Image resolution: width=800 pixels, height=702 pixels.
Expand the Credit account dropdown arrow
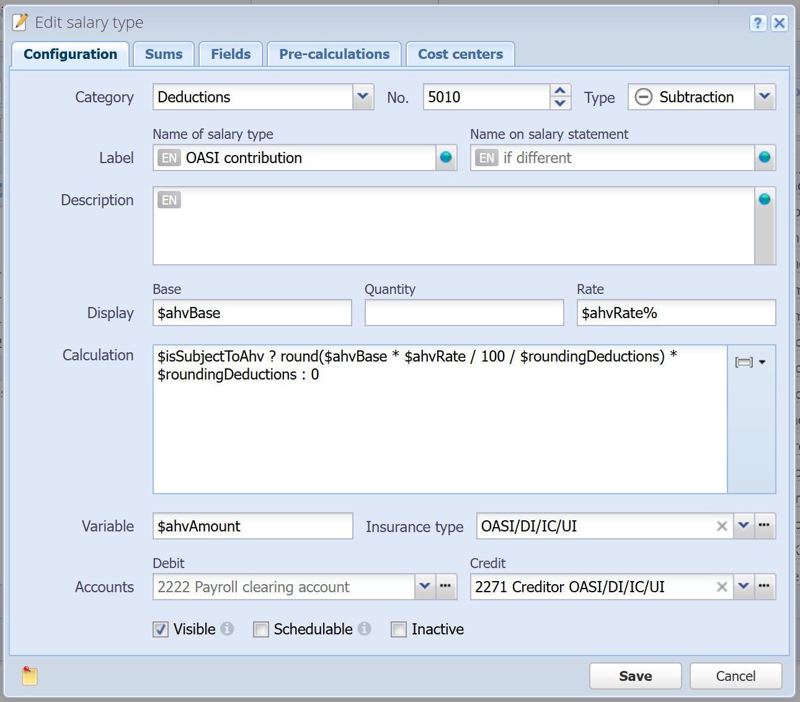coord(744,587)
